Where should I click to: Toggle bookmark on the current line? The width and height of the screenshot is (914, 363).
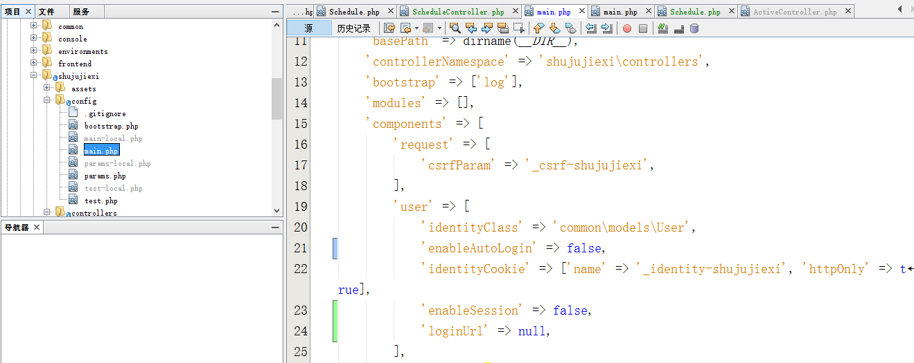click(x=570, y=28)
